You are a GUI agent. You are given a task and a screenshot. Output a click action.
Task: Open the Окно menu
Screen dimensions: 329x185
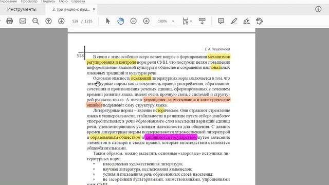[x=63, y=1]
